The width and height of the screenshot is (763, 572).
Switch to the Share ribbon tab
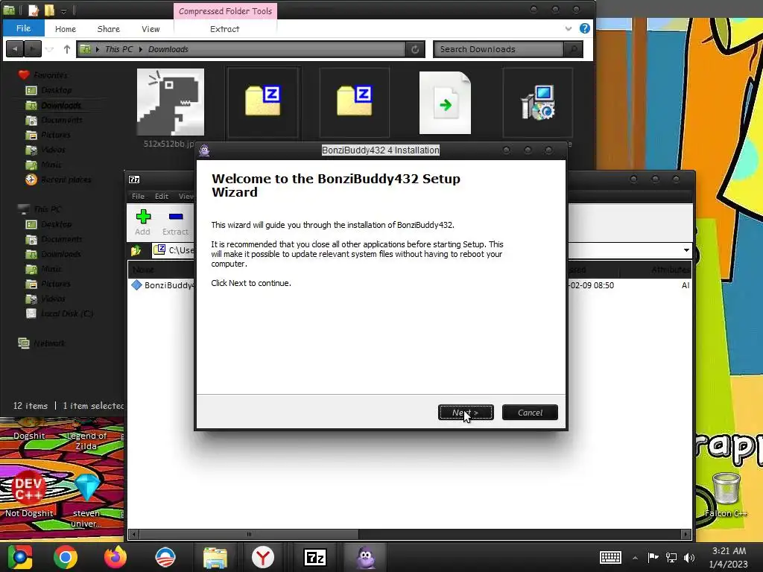click(x=109, y=29)
